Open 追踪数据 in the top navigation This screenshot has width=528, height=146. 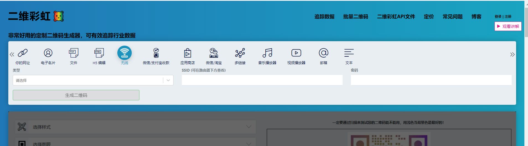(x=324, y=17)
